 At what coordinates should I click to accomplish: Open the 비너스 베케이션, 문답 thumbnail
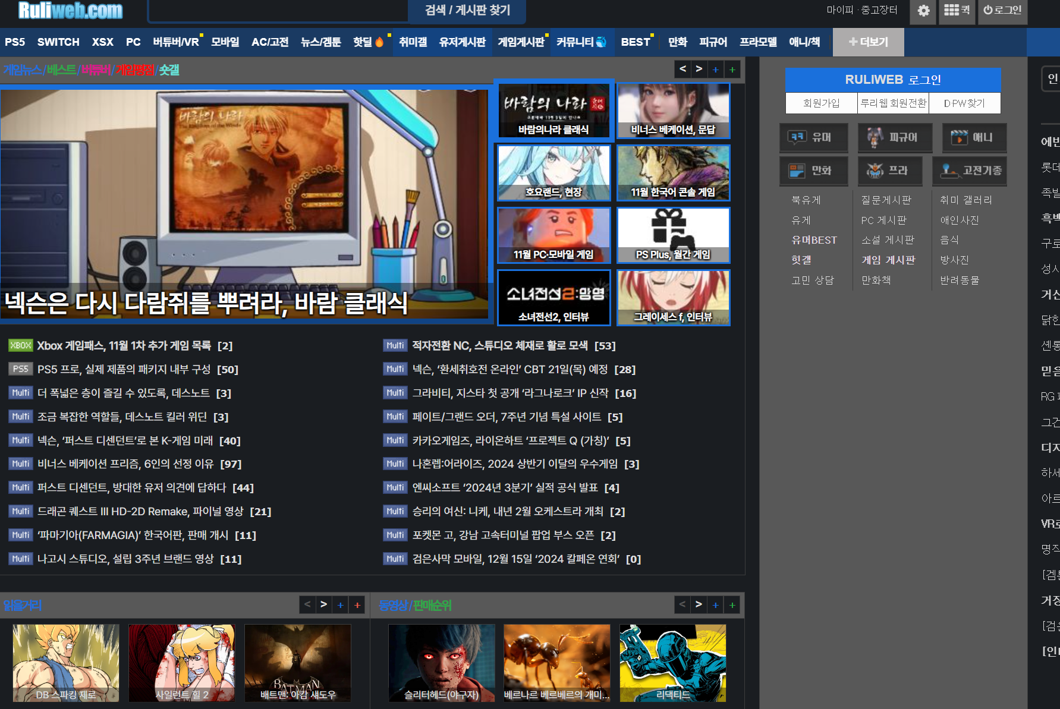point(673,111)
